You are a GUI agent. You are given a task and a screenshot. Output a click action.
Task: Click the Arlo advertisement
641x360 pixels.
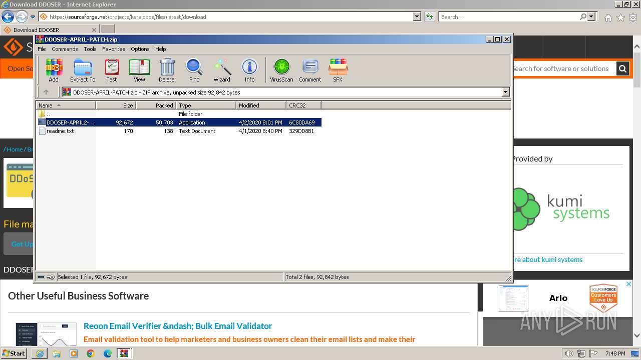(x=558, y=298)
